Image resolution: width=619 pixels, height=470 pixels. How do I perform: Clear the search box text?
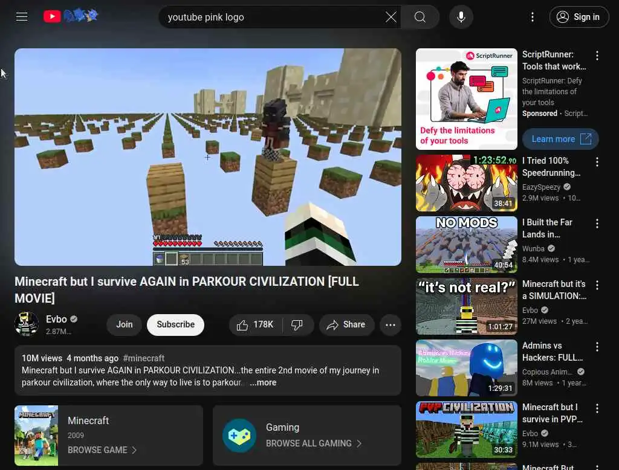click(x=391, y=17)
